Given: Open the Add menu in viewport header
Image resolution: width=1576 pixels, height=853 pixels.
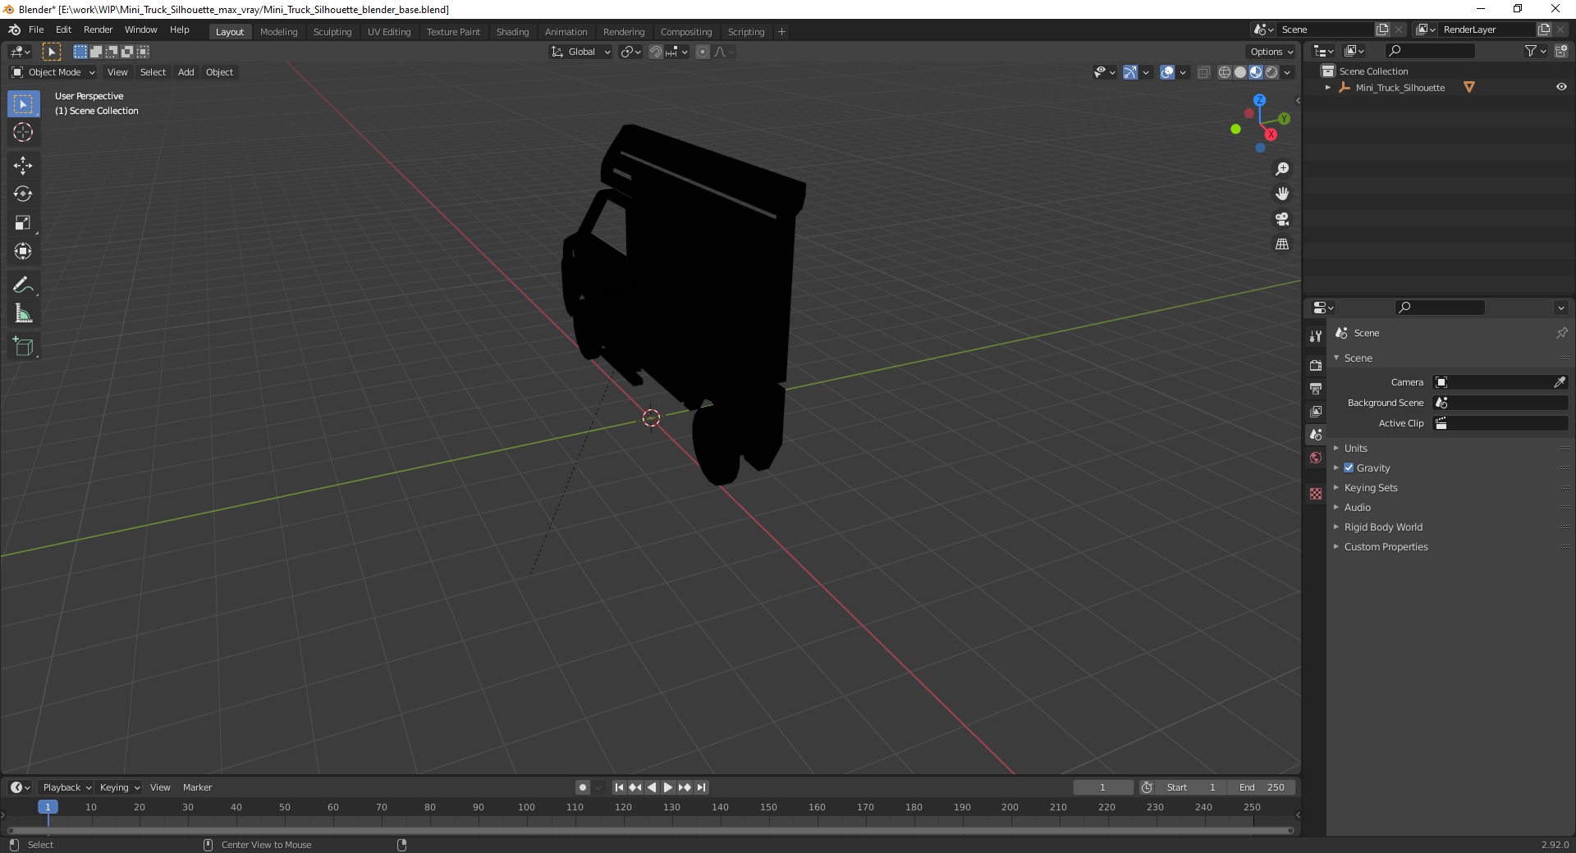Looking at the screenshot, I should [186, 72].
